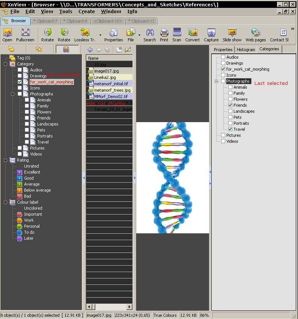Image resolution: width=298 pixels, height=319 pixels.
Task: Open the Convert tool
Action: click(192, 35)
